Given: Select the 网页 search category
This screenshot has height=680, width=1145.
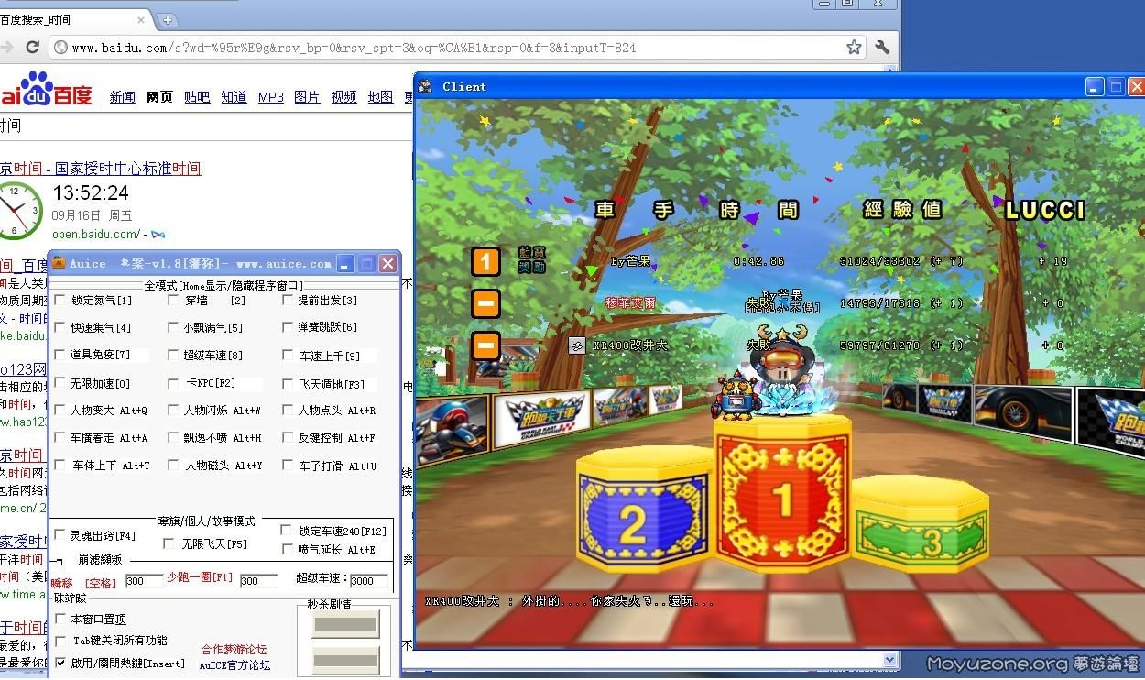Looking at the screenshot, I should [x=159, y=97].
